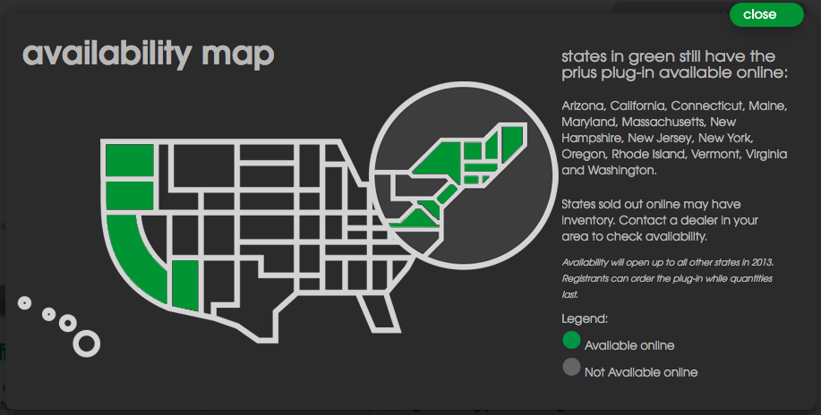The image size is (821, 415).
Task: Select the green Arizona state on map
Action: pyautogui.click(x=186, y=285)
